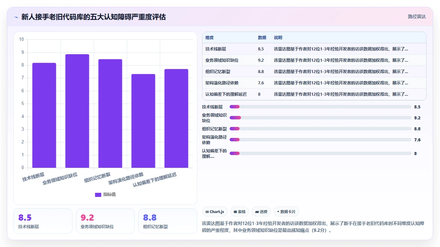The height and width of the screenshot is (247, 440).
Task: Click the 9.2 value beside the progress bar
Action: (417, 118)
